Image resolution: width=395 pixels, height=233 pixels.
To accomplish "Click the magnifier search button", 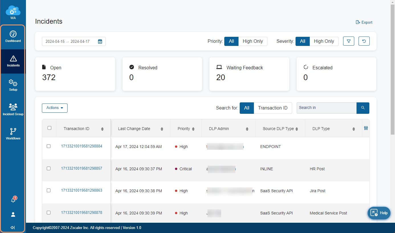I will pyautogui.click(x=363, y=108).
